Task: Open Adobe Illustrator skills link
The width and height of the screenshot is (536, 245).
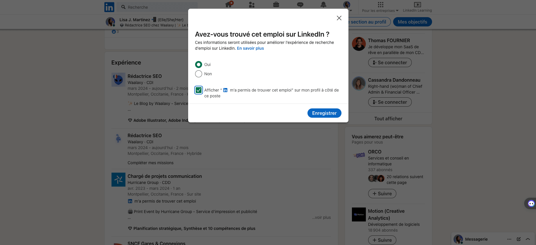Action: [x=158, y=120]
